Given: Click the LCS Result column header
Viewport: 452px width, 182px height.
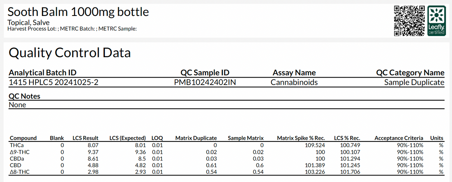Looking at the screenshot, I should click(85, 138).
